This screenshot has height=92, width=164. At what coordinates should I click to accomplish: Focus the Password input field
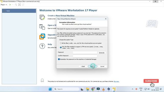click(x=85, y=53)
